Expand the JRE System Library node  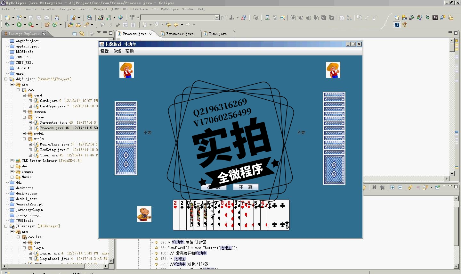point(12,161)
